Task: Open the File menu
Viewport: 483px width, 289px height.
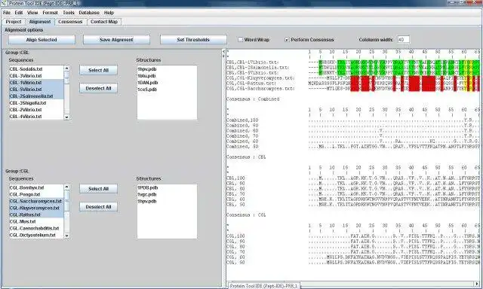Action: (x=7, y=13)
